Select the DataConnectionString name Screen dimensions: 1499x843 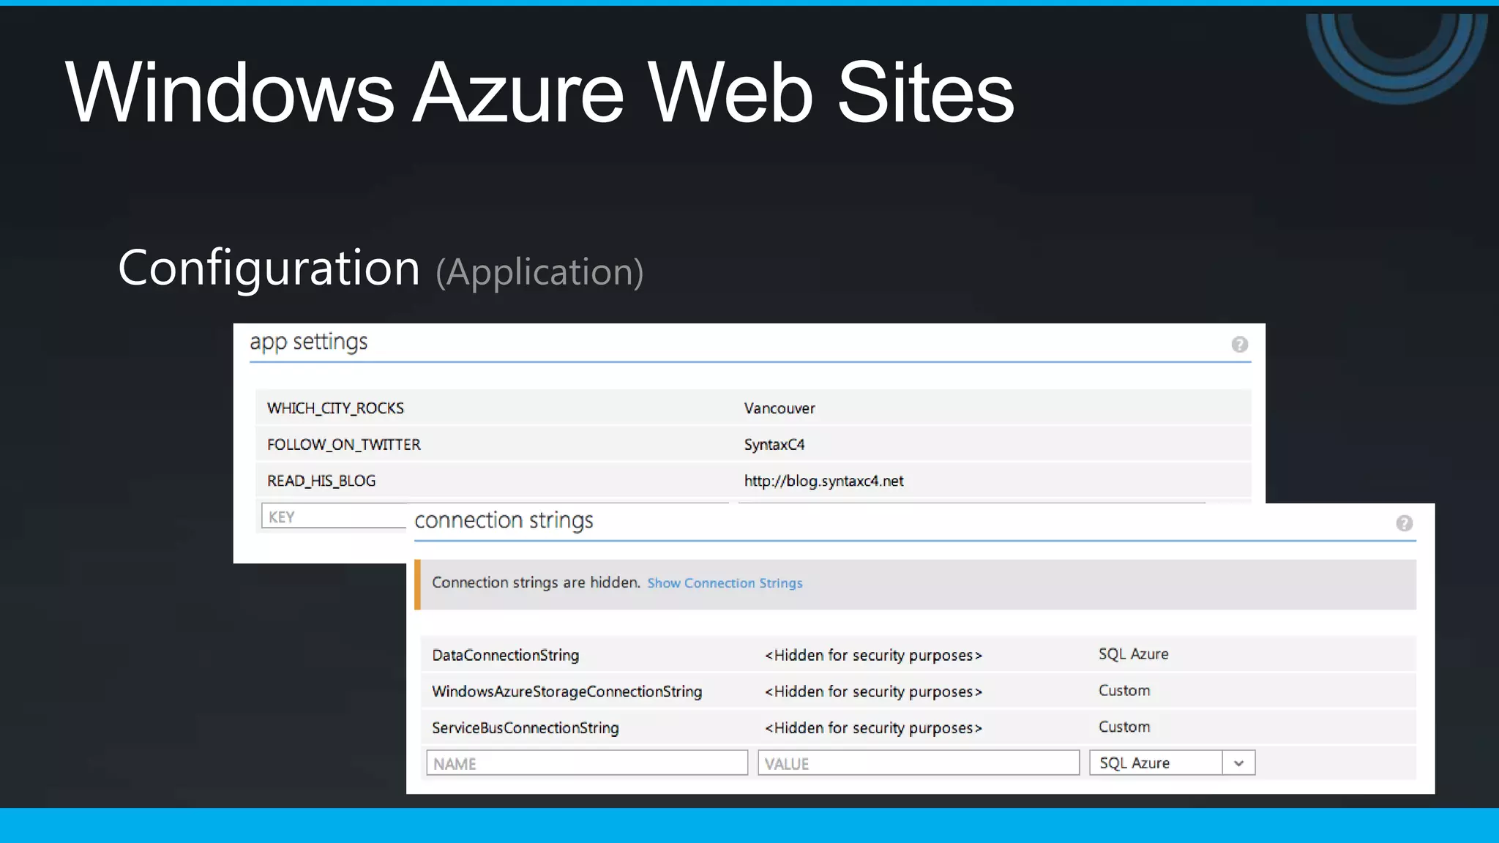click(x=506, y=655)
